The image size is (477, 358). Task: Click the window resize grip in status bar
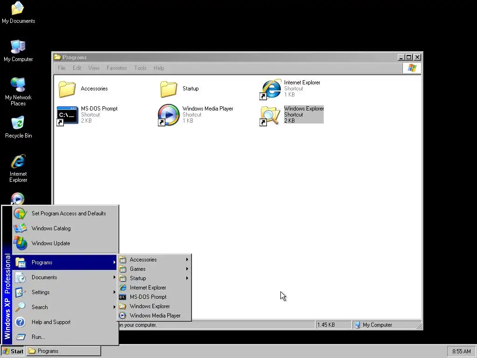click(x=419, y=326)
